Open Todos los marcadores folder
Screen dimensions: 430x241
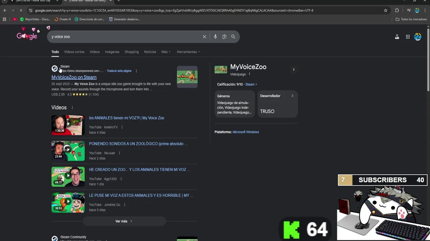(411, 19)
